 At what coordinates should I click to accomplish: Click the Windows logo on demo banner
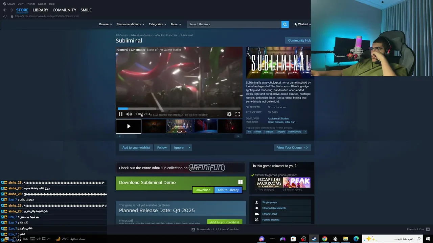click(x=240, y=182)
